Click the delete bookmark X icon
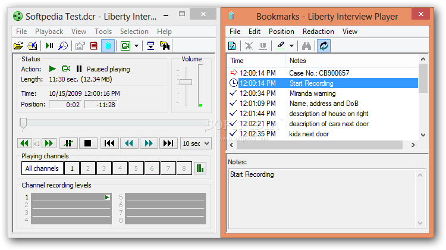The image size is (446, 250). [249, 46]
